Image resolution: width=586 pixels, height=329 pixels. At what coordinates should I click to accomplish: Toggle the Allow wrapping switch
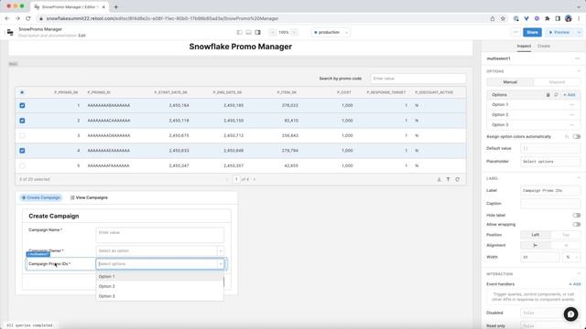coord(577,225)
